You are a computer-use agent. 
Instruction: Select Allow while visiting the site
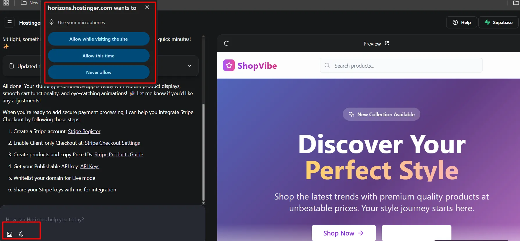(x=98, y=39)
